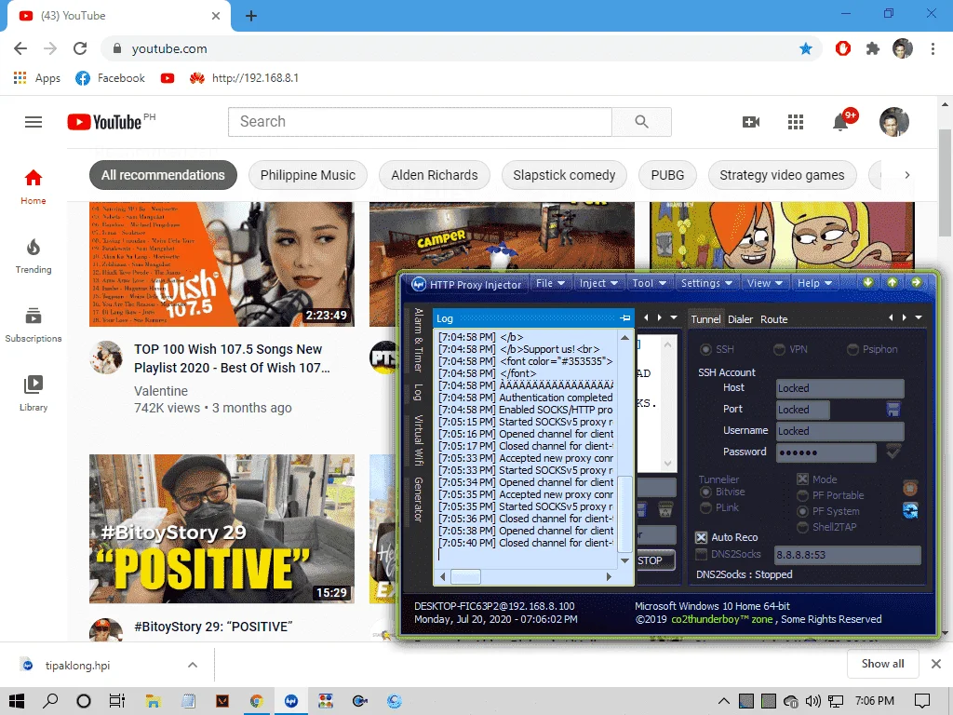Viewport: 953px width, 715px height.
Task: Click the save disk icon beside Port
Action: point(893,410)
